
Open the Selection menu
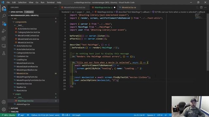pos(22,2)
